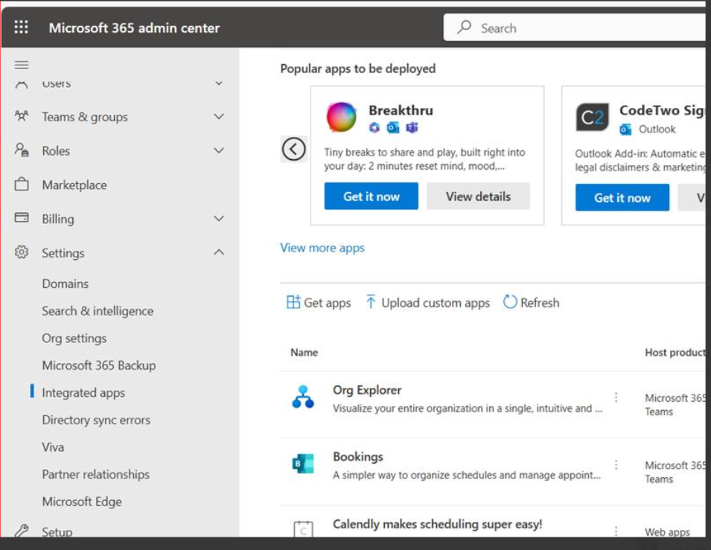711x550 pixels.
Task: Click the Bookings app icon
Action: pyautogui.click(x=303, y=464)
